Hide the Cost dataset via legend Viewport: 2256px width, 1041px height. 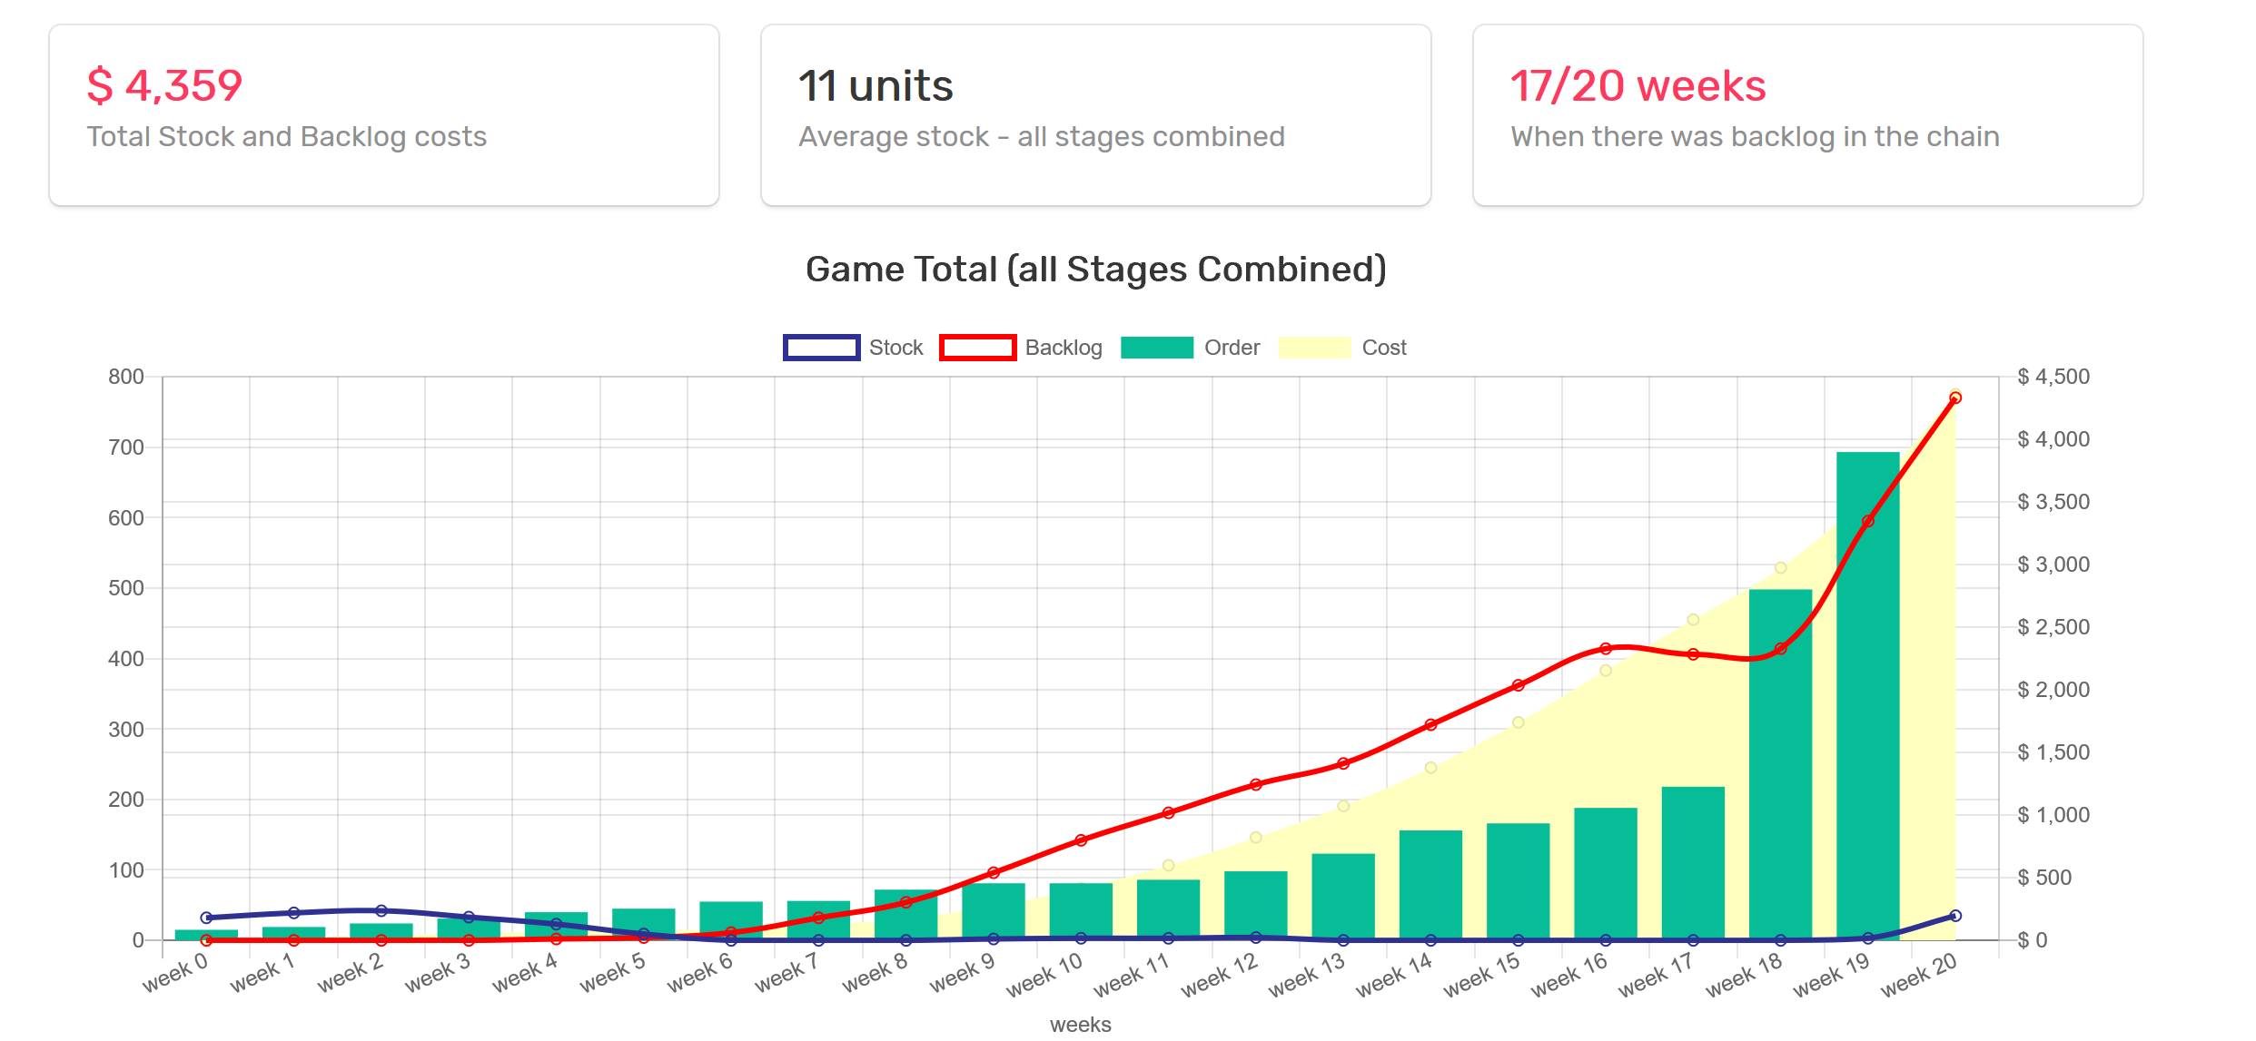coord(1313,348)
